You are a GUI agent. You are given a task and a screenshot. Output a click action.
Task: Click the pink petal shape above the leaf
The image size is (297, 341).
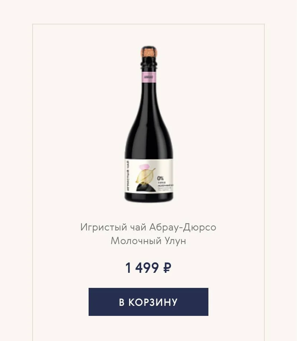tap(144, 167)
